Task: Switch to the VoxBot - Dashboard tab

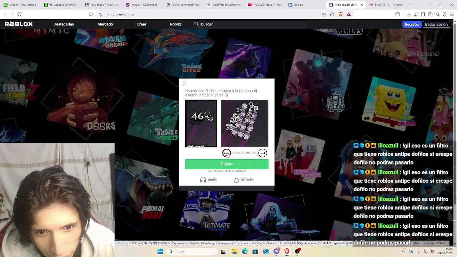Action: [143, 5]
